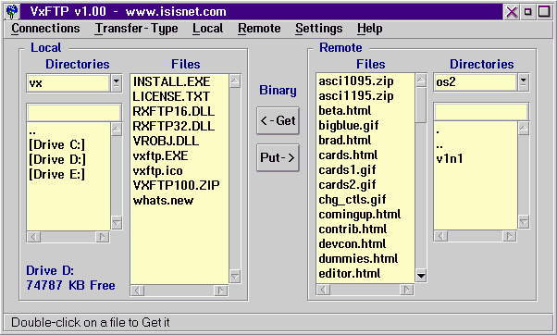
Task: Select INSTALL.EXE in local files
Action: tap(171, 81)
